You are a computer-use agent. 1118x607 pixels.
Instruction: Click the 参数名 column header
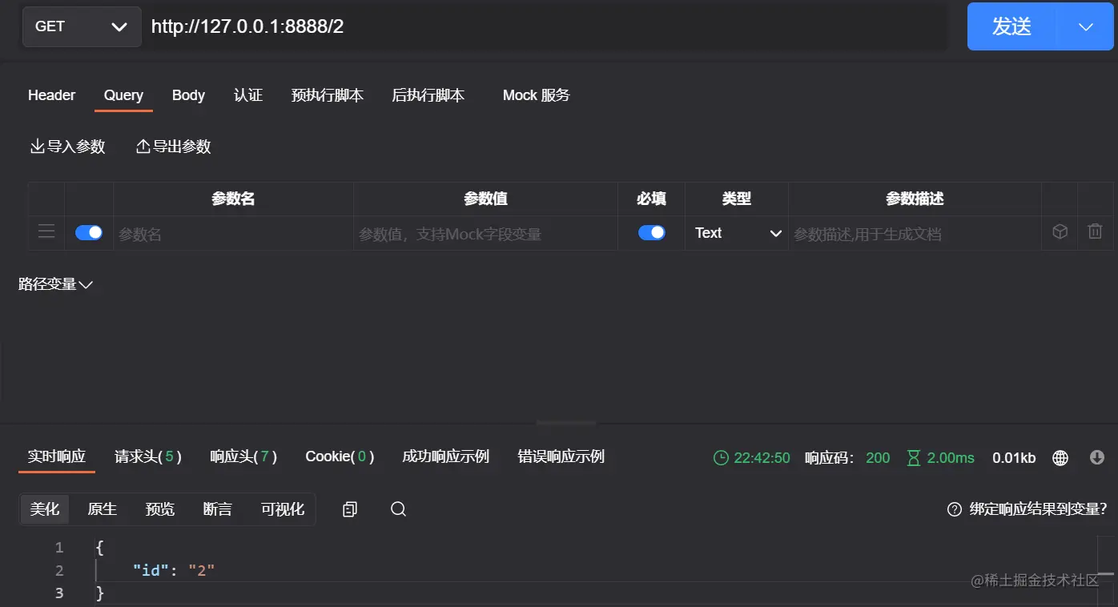coord(233,199)
